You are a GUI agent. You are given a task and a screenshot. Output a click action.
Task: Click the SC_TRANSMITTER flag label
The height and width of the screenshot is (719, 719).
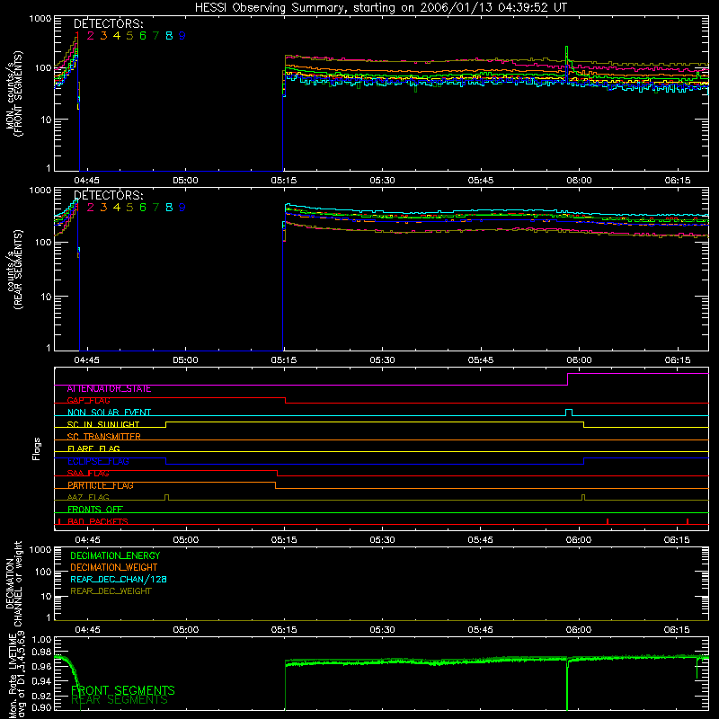pyautogui.click(x=103, y=437)
